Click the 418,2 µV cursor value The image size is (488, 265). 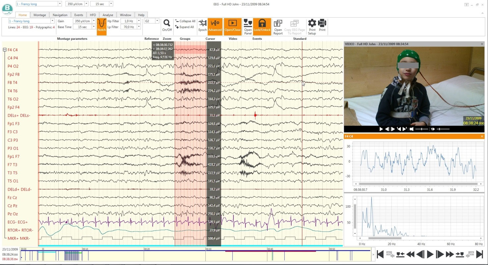coord(214,165)
